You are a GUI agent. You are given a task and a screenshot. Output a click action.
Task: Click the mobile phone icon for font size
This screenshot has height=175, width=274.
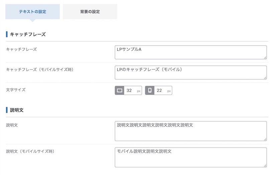150,90
